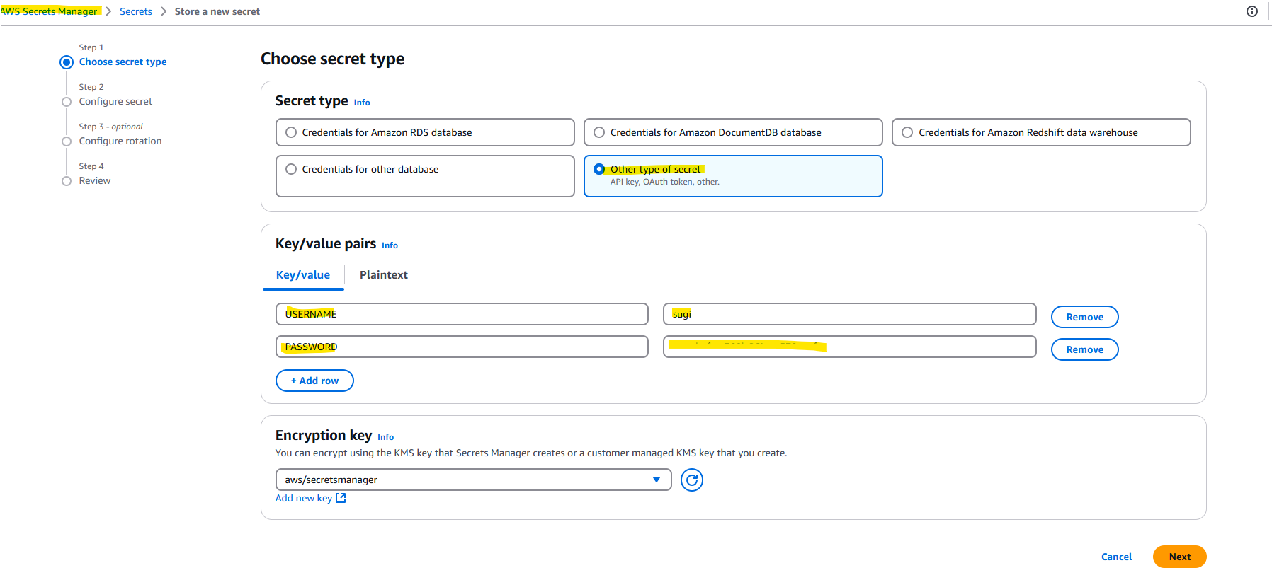Viewport: 1272px width, 580px height.
Task: Click the 'Choose secret type' page heading
Action: (x=332, y=59)
